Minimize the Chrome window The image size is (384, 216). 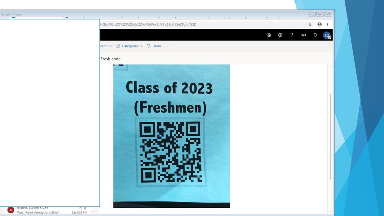pyautogui.click(x=312, y=14)
